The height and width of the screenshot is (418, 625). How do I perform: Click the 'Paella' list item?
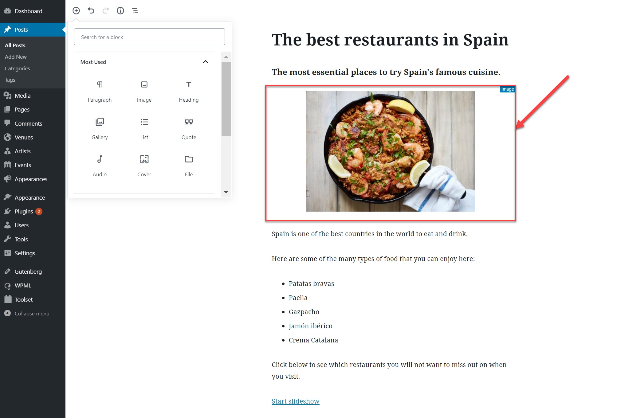tap(298, 298)
